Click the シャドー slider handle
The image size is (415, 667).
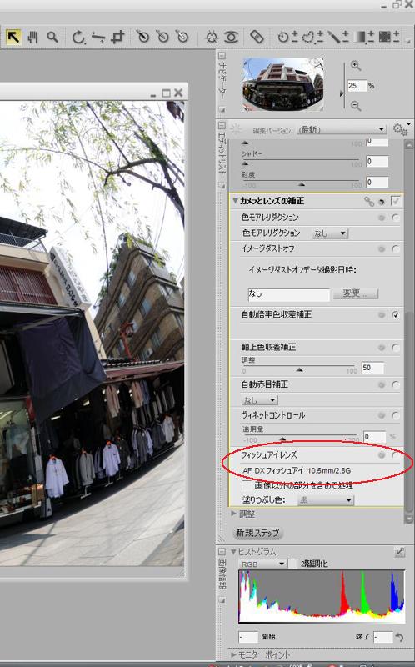(x=245, y=163)
